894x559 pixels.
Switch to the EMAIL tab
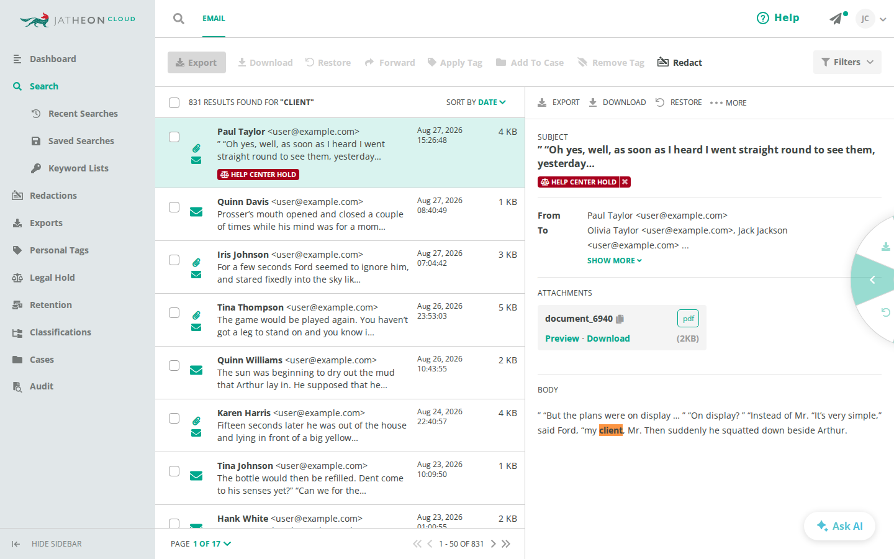click(x=214, y=19)
